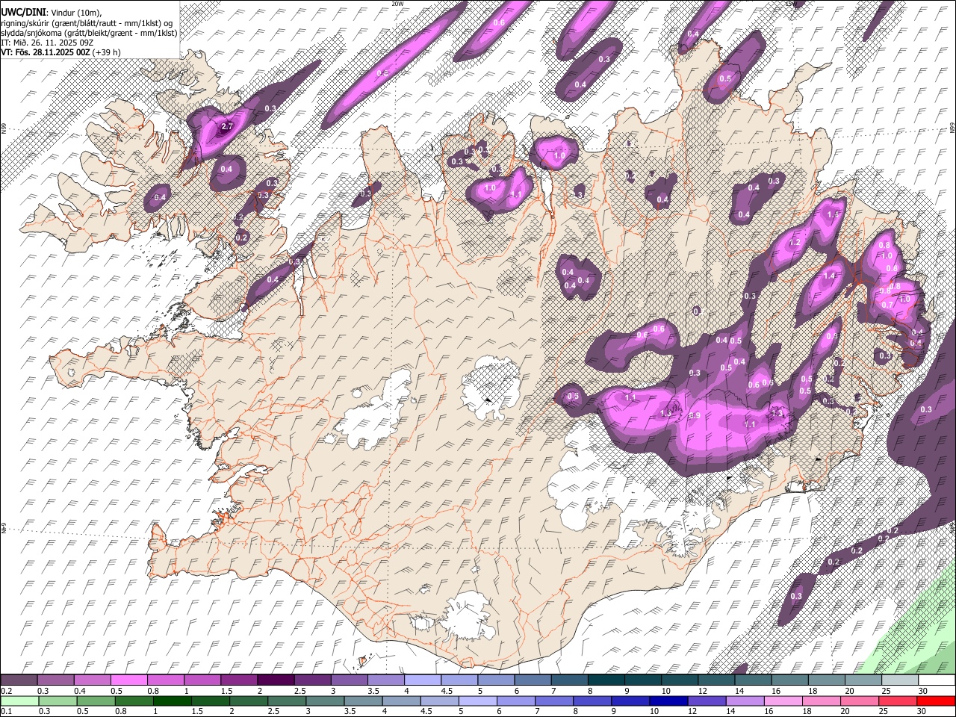Click the 0.9 label in the southeast snow band

(x=693, y=416)
